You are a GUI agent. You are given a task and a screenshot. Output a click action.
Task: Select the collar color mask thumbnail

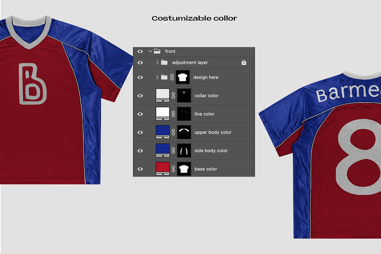[184, 96]
